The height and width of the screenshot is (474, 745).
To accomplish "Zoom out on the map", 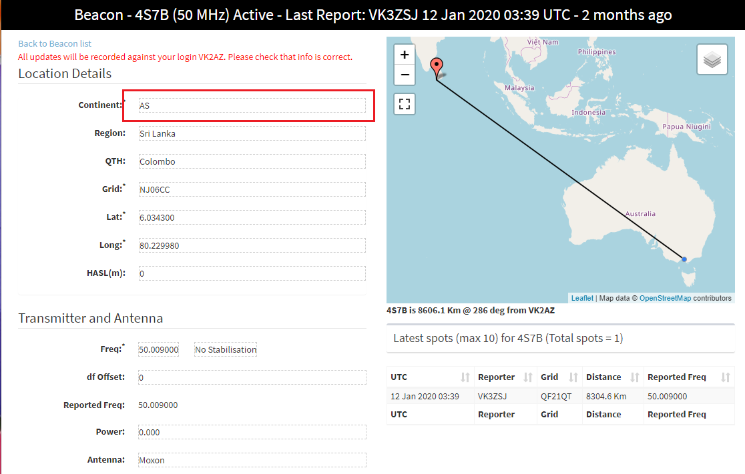I will pyautogui.click(x=405, y=75).
